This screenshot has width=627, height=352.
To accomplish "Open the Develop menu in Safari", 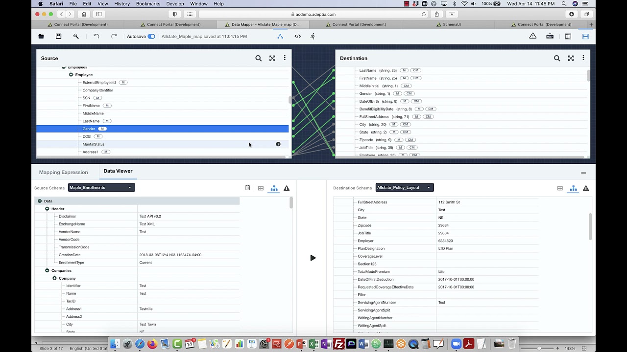I will (x=175, y=3).
